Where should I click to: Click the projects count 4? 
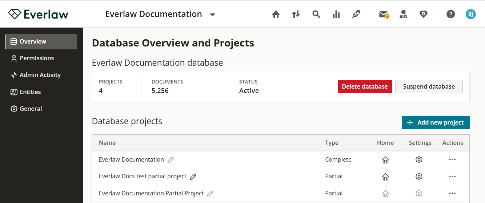point(101,91)
